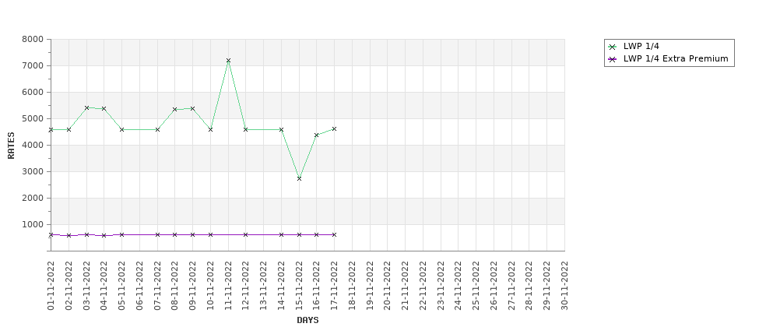Select the Extra Premium point on 17-11-2022
Screen dimensions: 759x334
click(x=335, y=235)
